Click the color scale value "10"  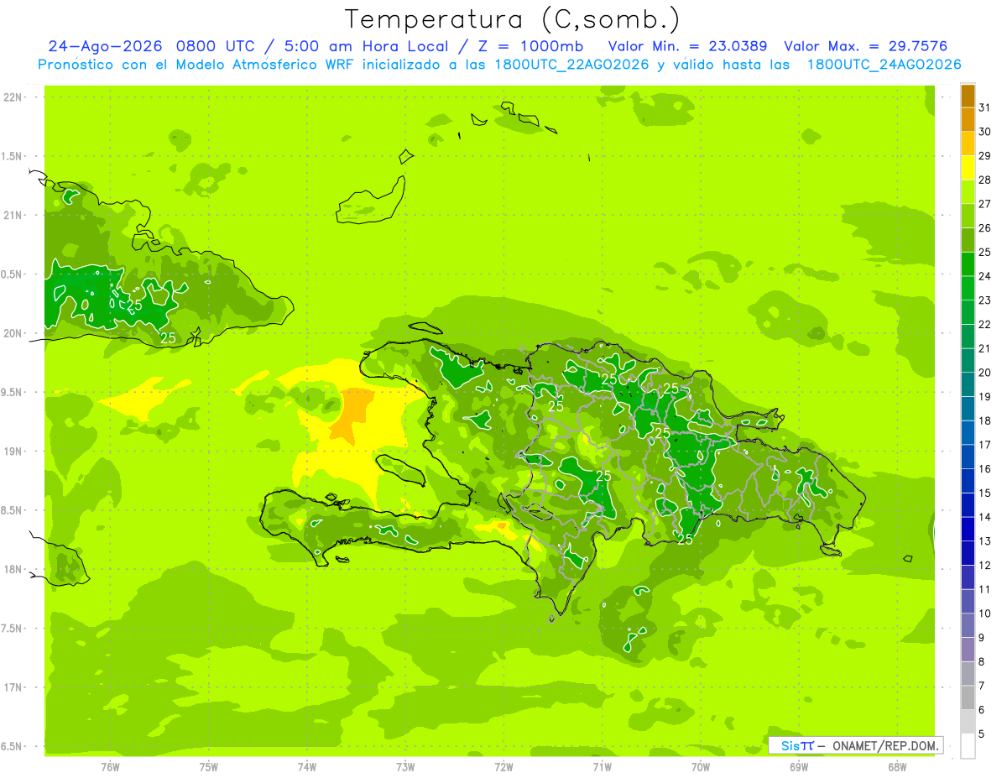tap(984, 614)
